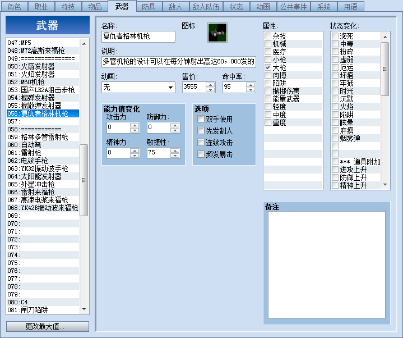The width and height of the screenshot is (403, 338).
Task: Select weapon 053:国产LR2A狙击步枪
Action: [43, 90]
